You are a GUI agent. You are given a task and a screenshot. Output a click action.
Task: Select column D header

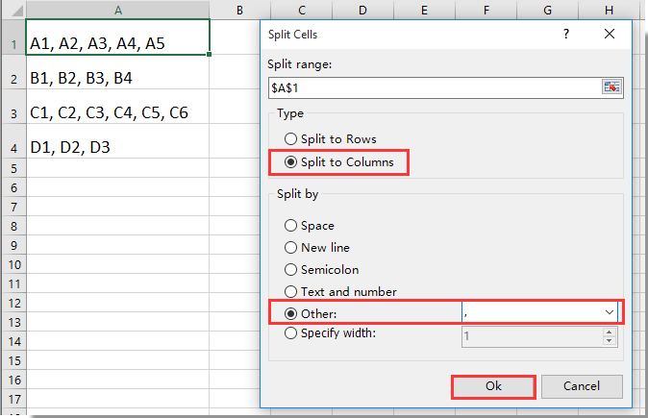point(362,10)
